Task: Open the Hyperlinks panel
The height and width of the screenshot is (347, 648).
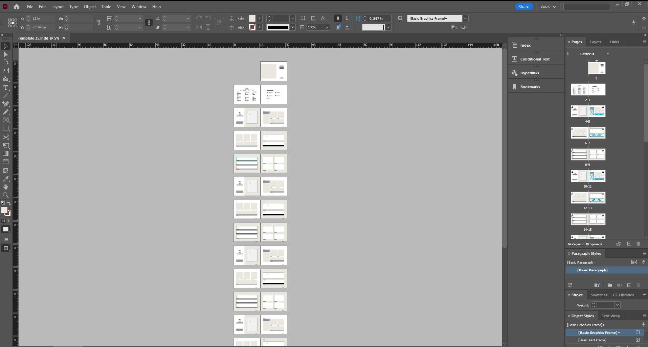Action: click(529, 73)
